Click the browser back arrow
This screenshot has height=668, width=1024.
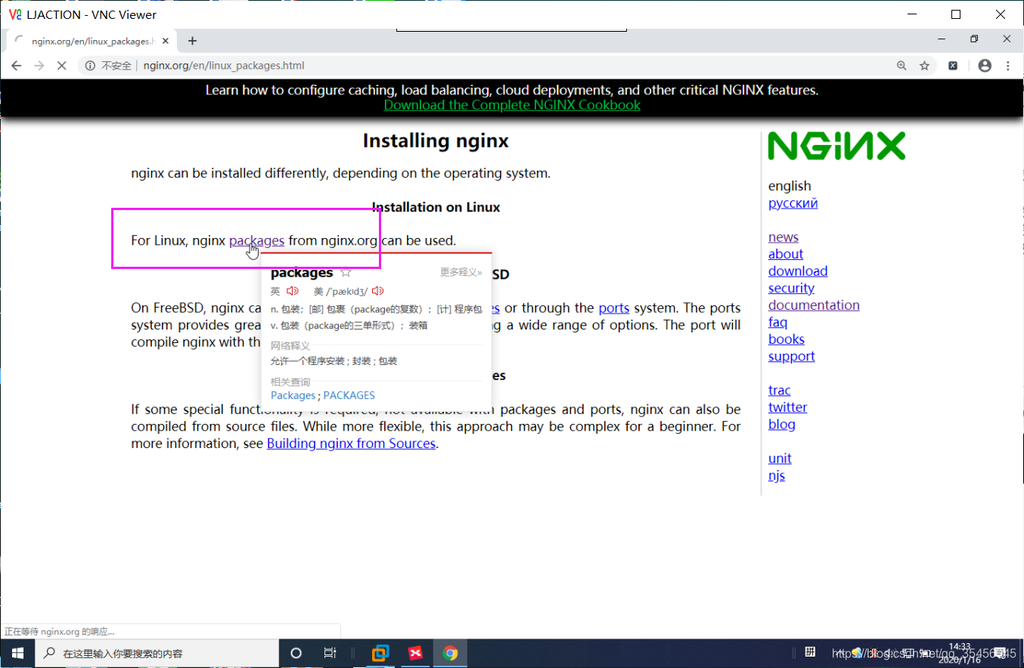[17, 66]
